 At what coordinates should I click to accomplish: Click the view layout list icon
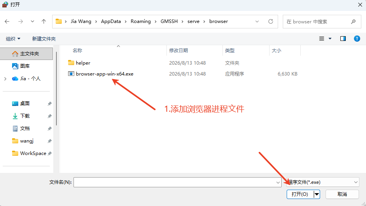(x=322, y=39)
